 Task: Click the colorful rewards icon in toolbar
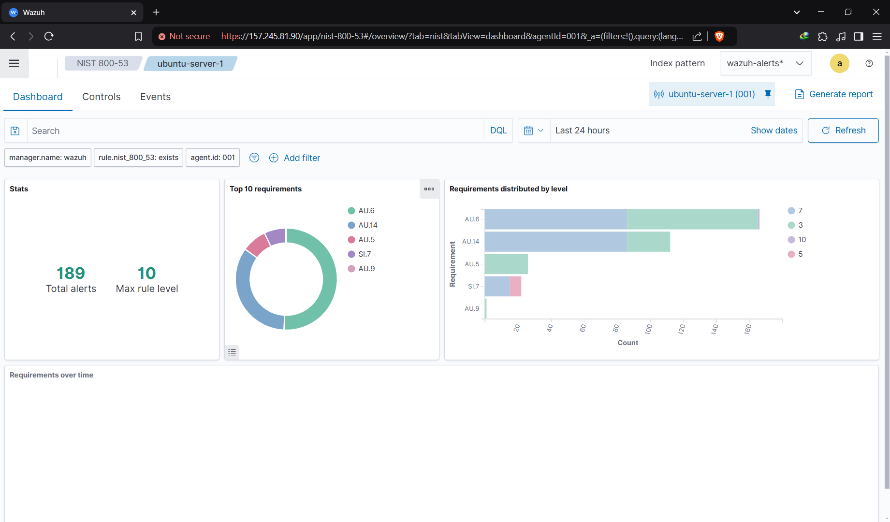coord(804,36)
